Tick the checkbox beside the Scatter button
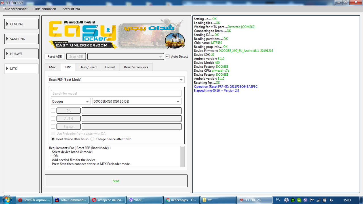 [x=53, y=126]
